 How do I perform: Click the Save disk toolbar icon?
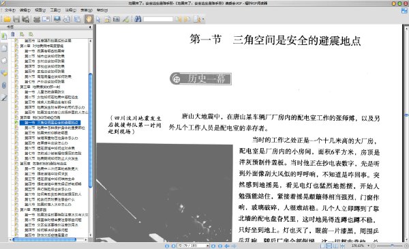(16, 19)
